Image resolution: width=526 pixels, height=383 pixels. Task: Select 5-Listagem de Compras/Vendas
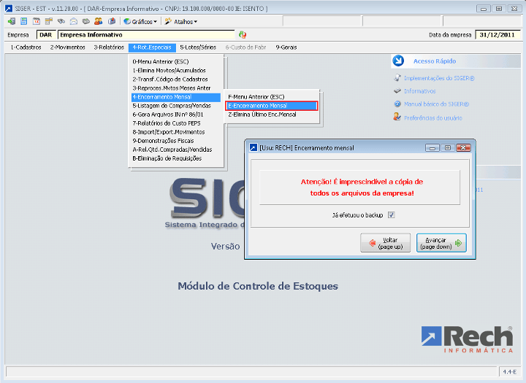[x=176, y=106]
